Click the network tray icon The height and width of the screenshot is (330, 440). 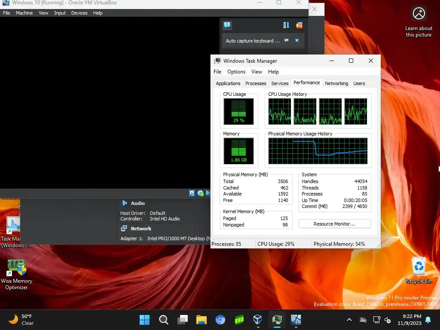[x=376, y=320]
